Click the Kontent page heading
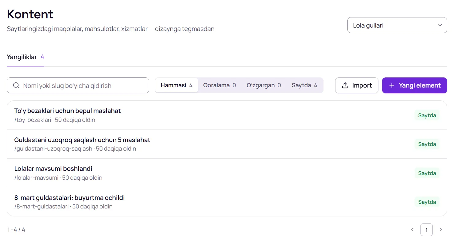Image resolution: width=453 pixels, height=236 pixels. click(30, 14)
